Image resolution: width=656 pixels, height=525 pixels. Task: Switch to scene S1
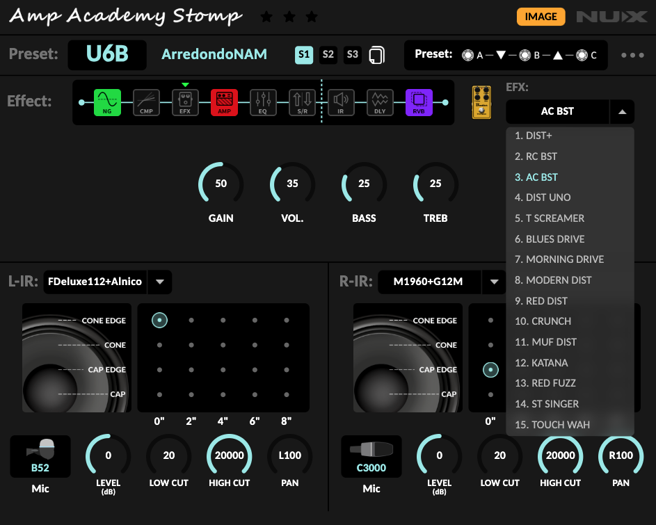(x=304, y=55)
